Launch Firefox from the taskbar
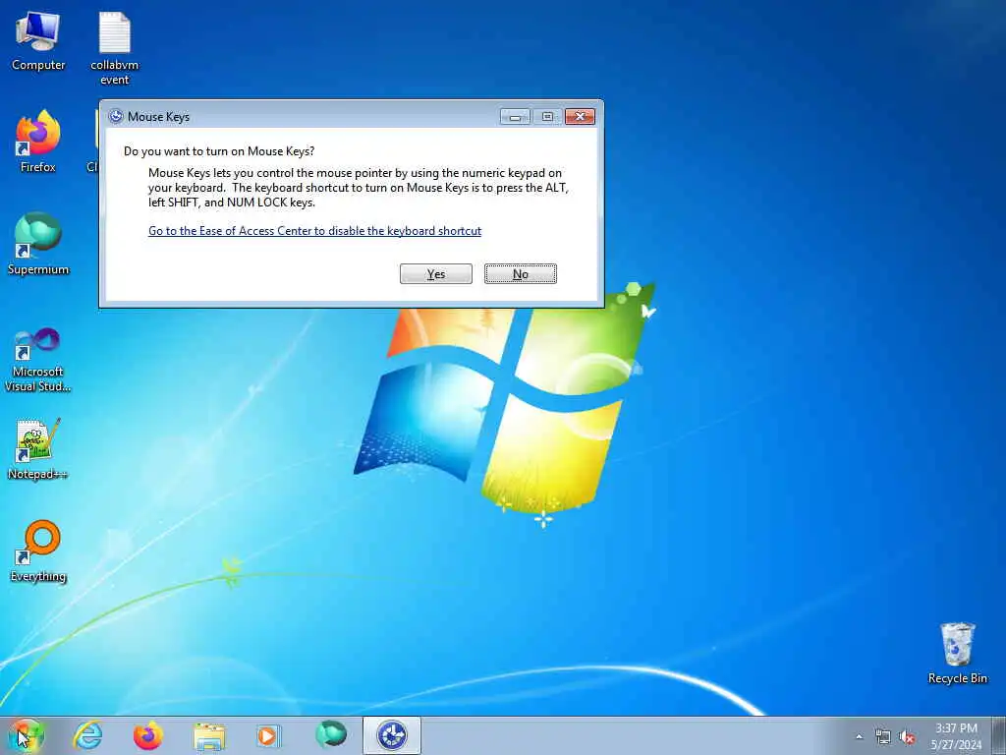 click(x=147, y=735)
